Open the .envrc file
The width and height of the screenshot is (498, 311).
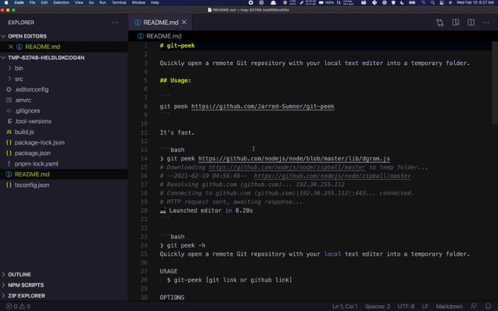click(63, 100)
